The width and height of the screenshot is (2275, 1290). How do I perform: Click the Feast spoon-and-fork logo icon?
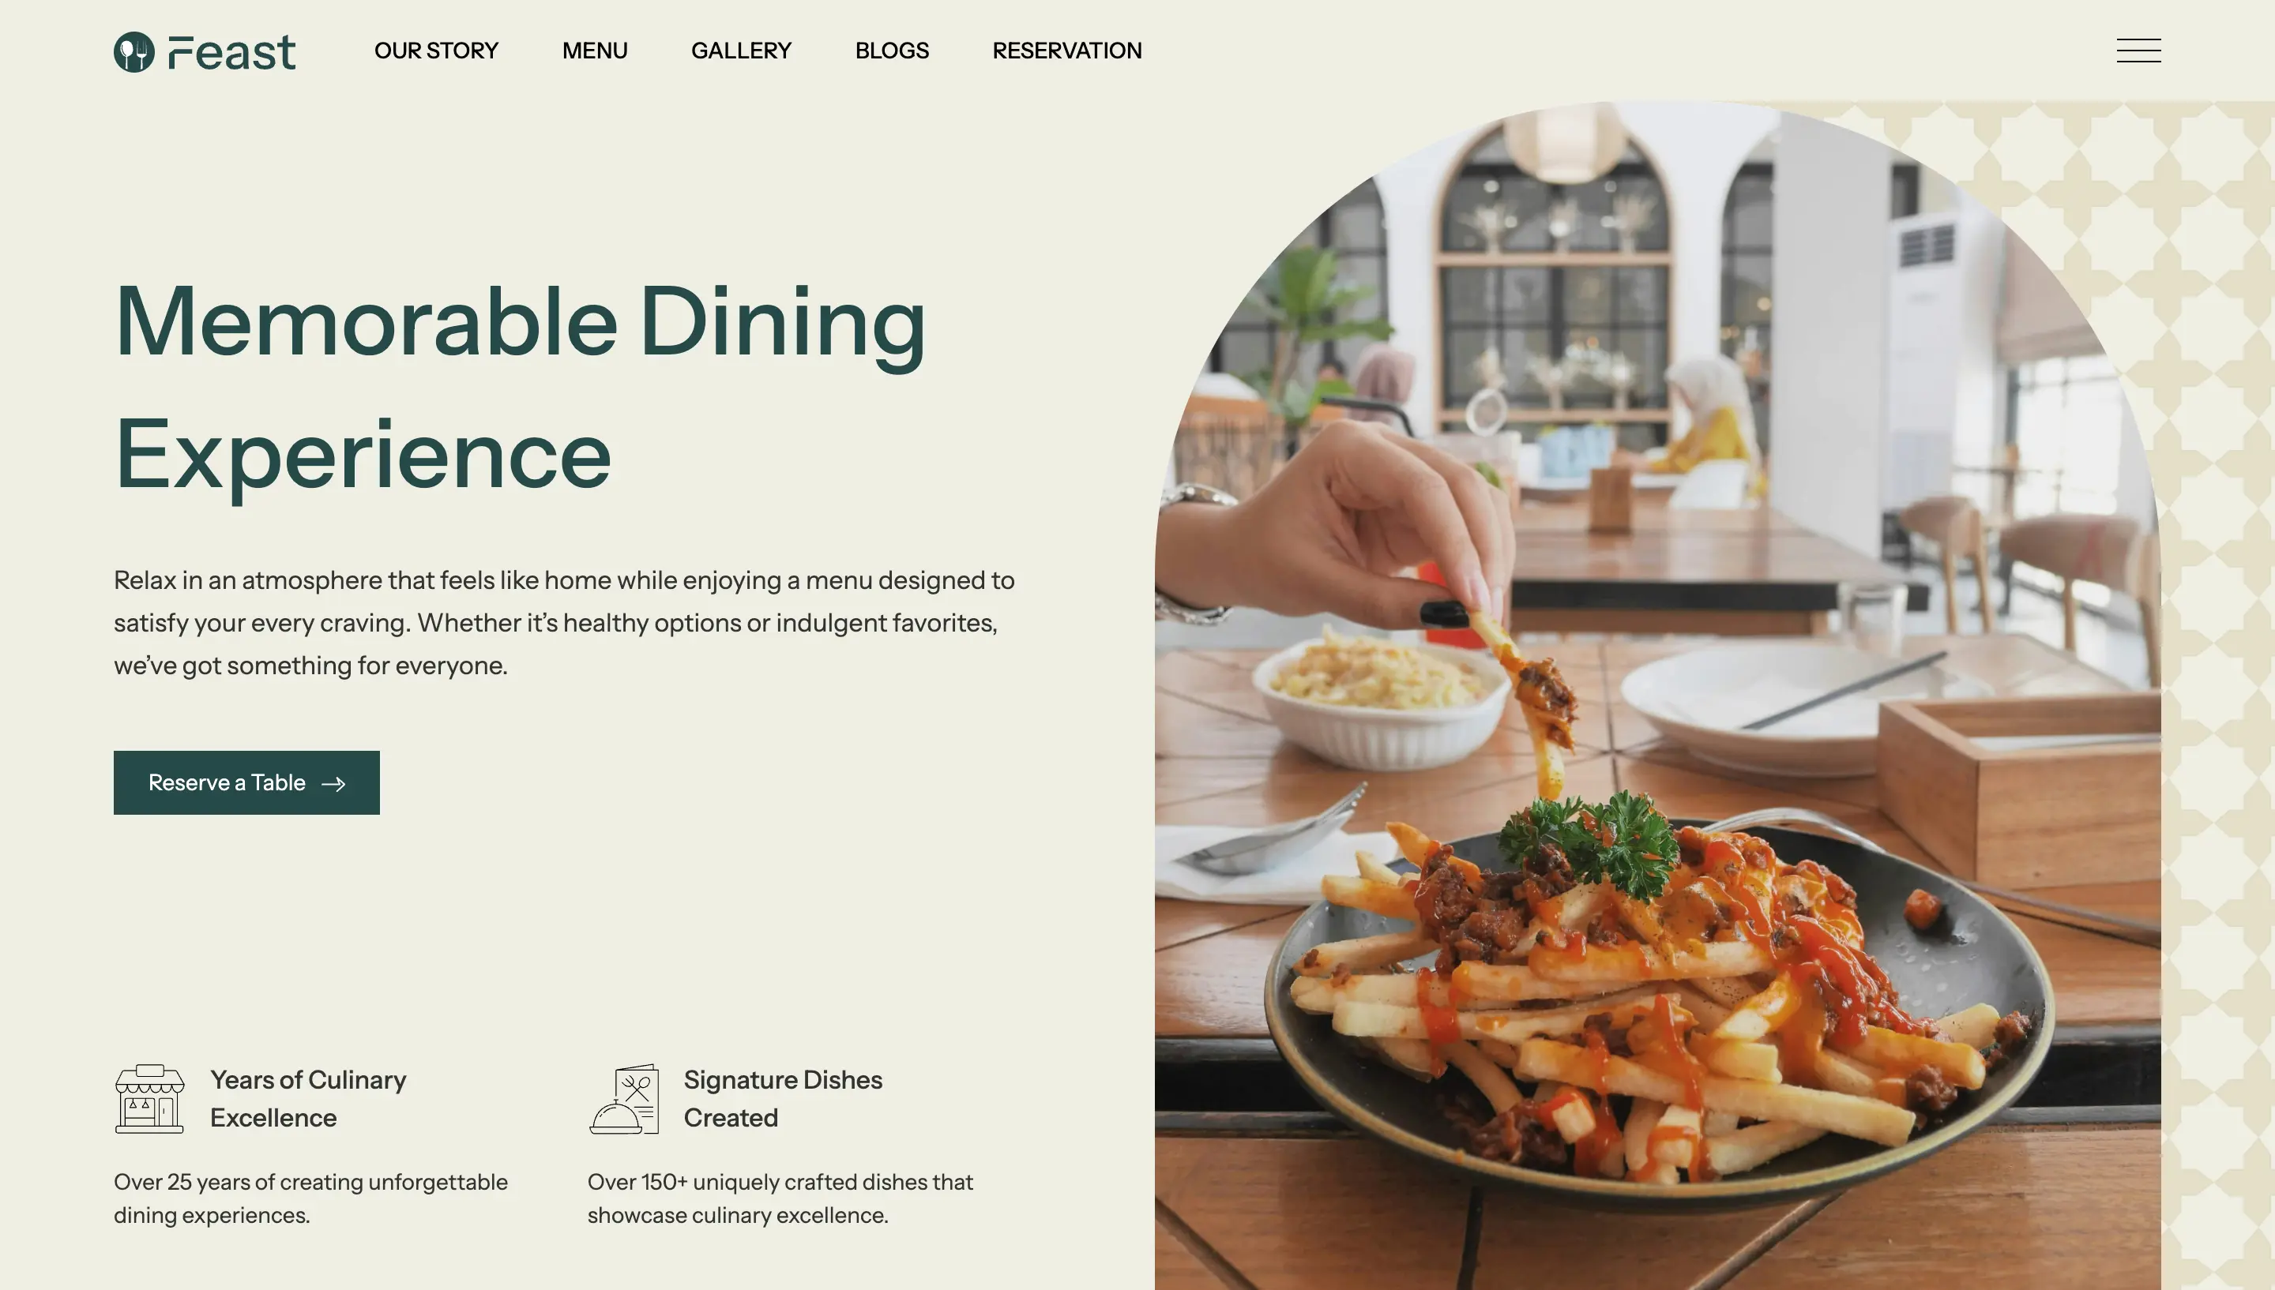(133, 51)
